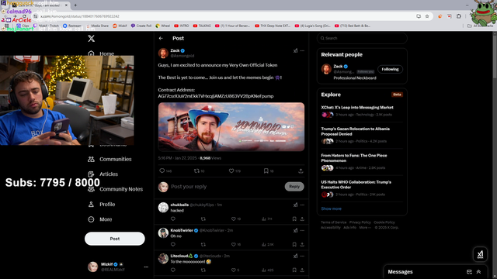The height and width of the screenshot is (279, 497).
Task: Click Mizkif profile avatar in sidebar
Action: 92,267
